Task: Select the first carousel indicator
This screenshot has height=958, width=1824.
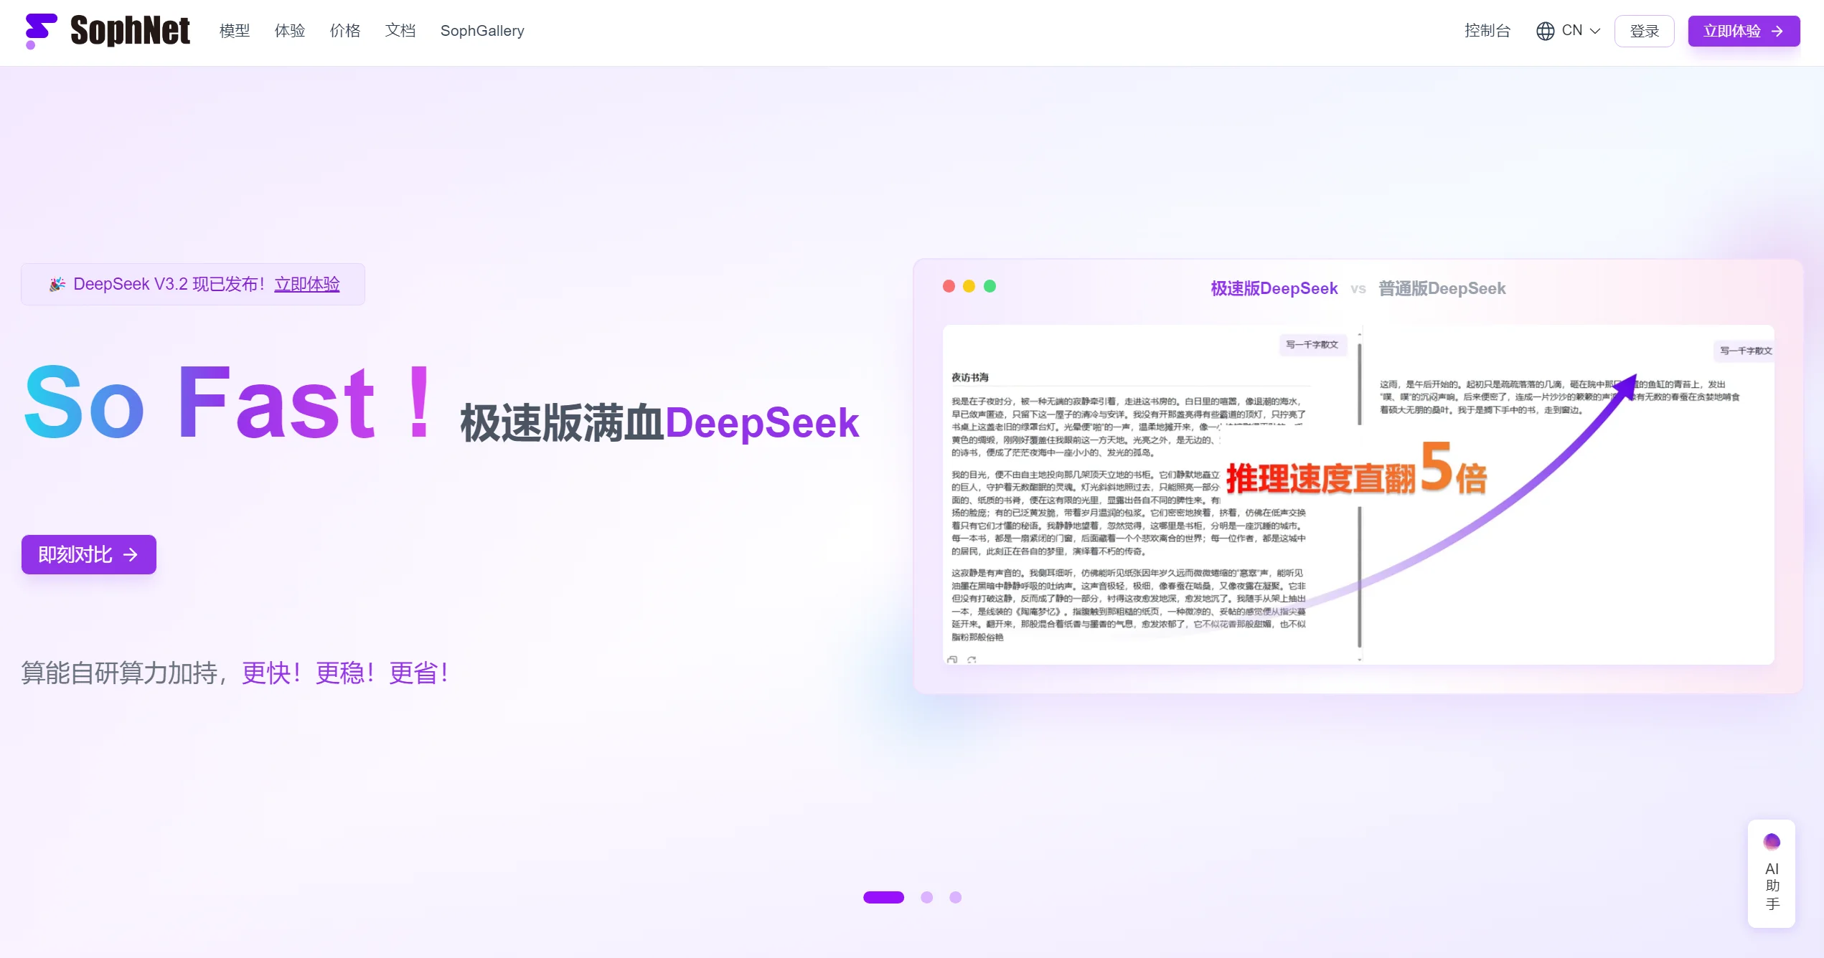Action: [883, 897]
